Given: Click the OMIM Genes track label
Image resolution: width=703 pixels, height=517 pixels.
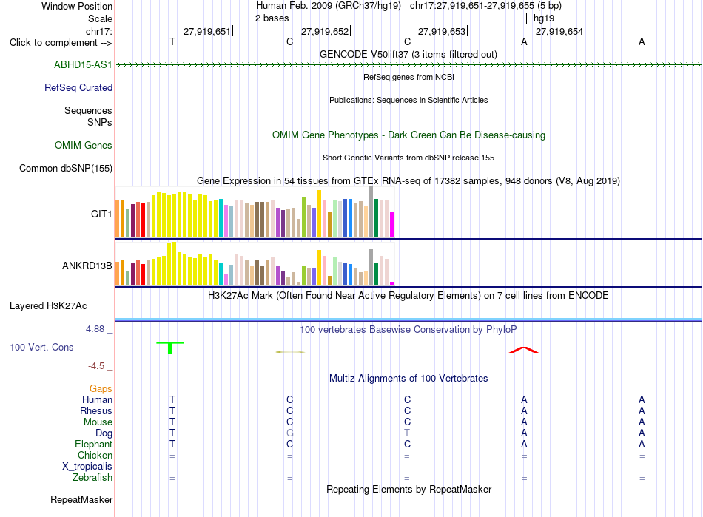Looking at the screenshot, I should click(x=84, y=145).
